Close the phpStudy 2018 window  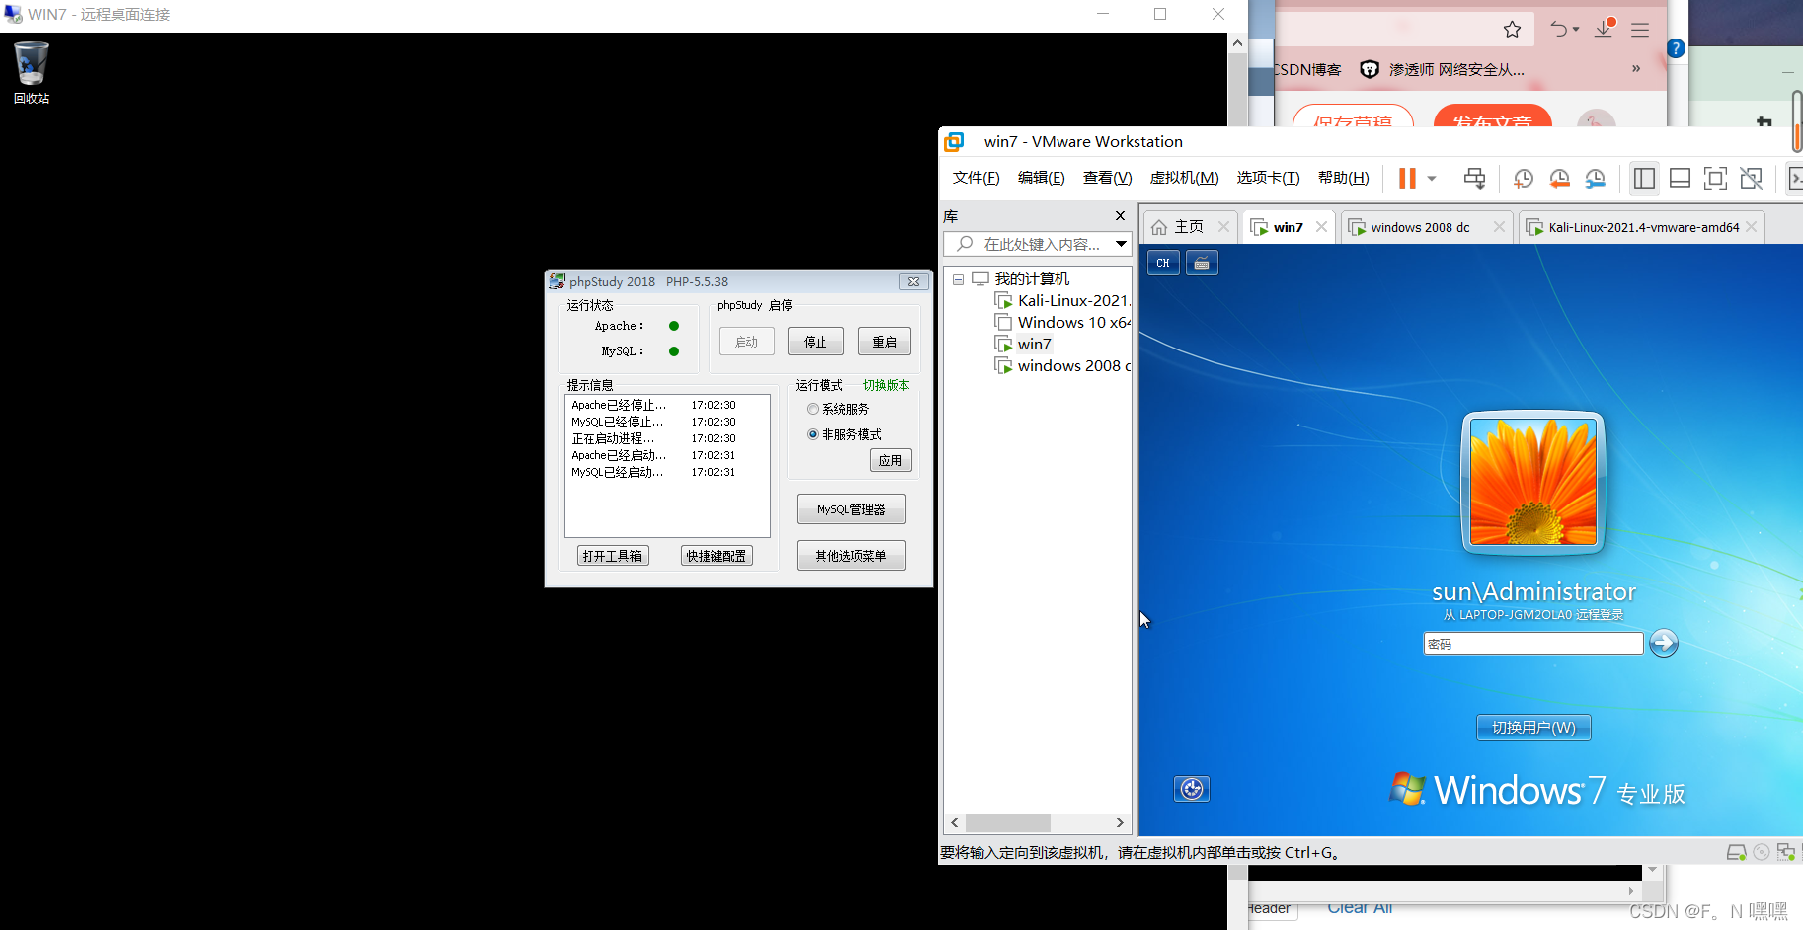point(913,281)
